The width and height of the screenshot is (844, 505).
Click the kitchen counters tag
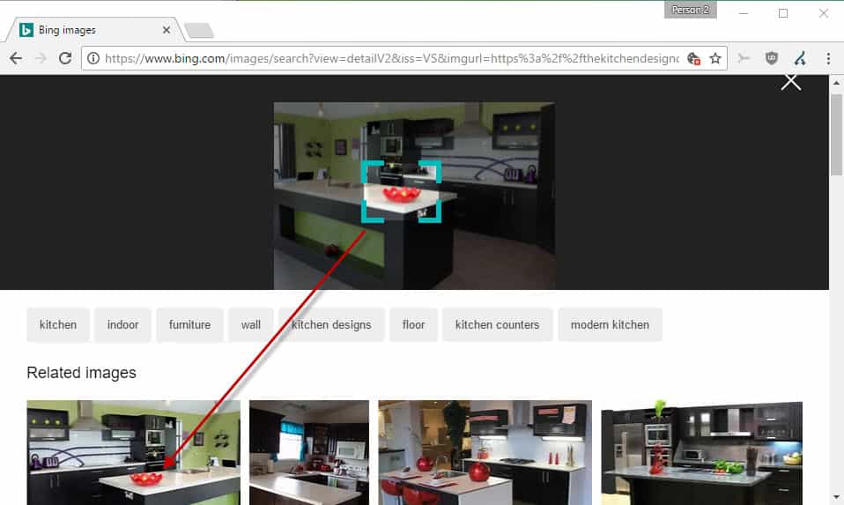click(x=498, y=324)
